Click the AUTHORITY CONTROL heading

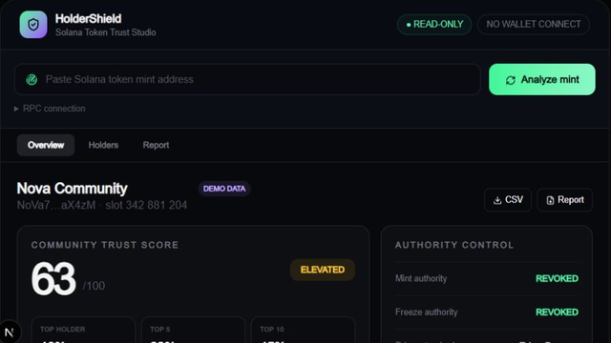coord(454,245)
